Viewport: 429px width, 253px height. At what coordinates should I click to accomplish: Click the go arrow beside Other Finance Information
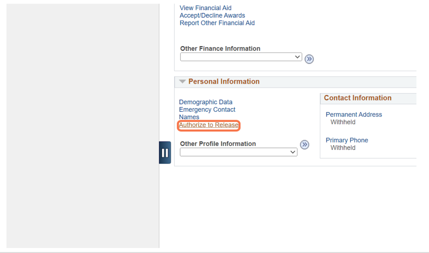coord(309,59)
